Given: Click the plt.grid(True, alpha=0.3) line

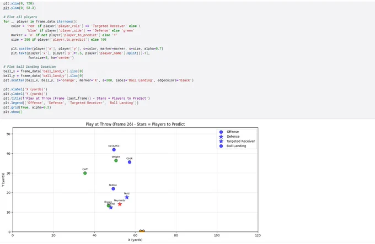Looking at the screenshot, I should click(x=27, y=107).
